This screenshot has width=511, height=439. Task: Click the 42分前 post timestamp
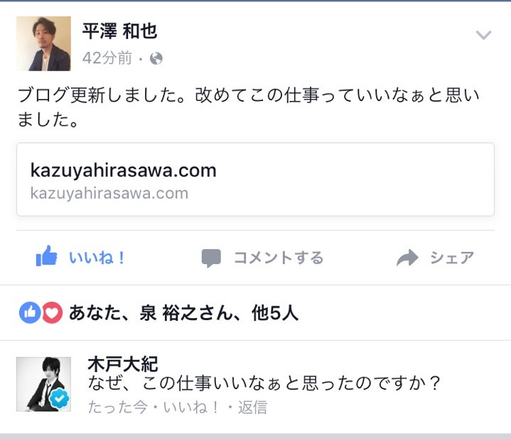(107, 58)
